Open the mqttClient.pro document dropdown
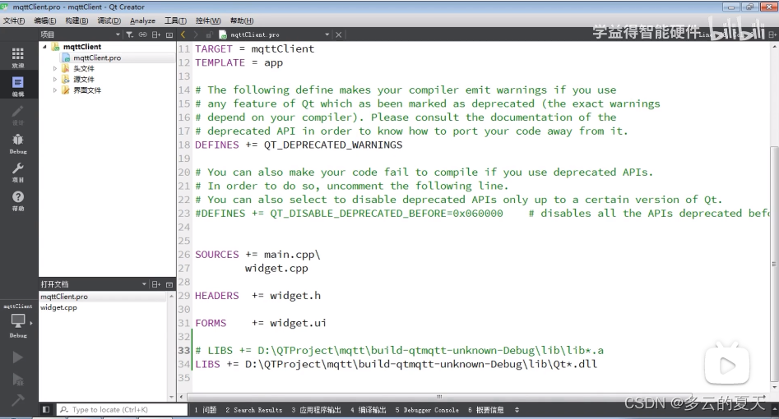 [x=327, y=35]
